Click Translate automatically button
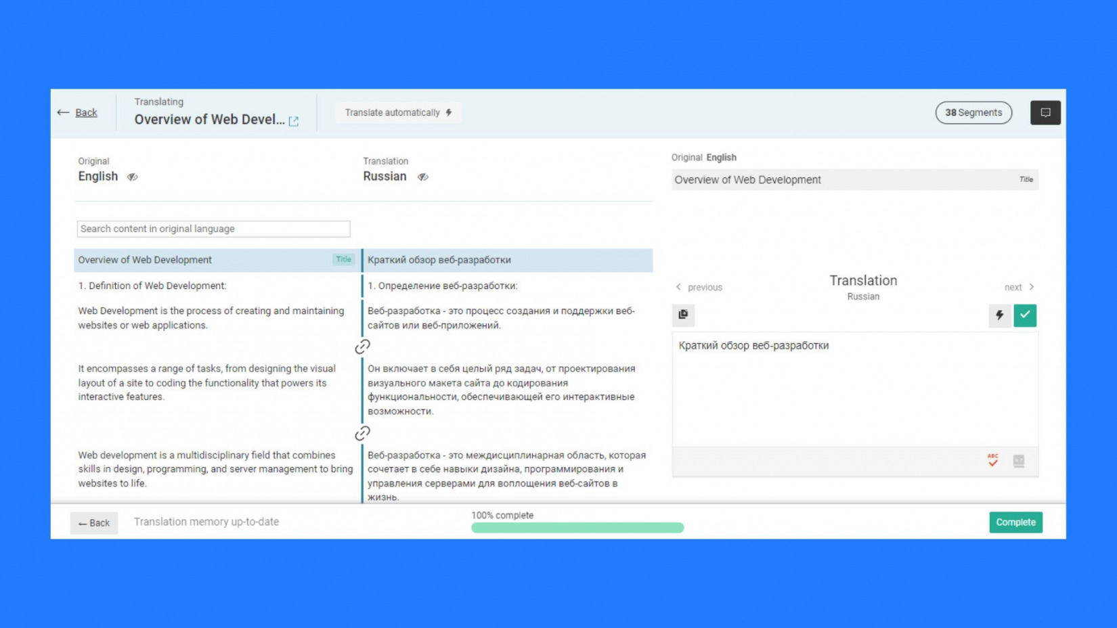This screenshot has height=628, width=1117. pyautogui.click(x=398, y=112)
